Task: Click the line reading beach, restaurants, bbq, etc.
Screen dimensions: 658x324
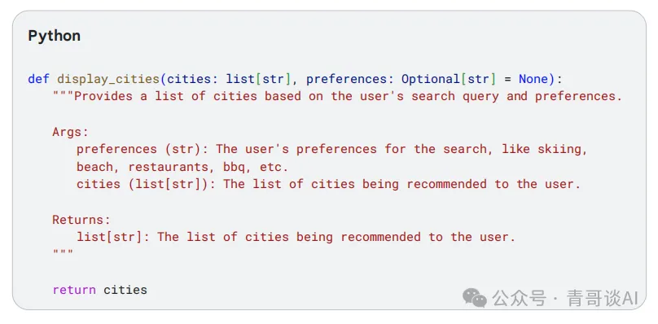Action: click(182, 167)
